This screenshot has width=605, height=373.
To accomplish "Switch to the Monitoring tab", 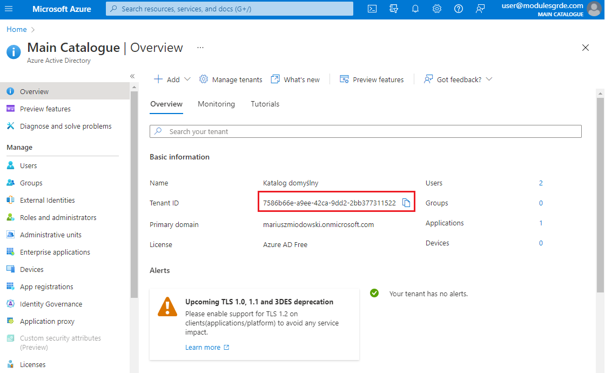I will click(x=216, y=104).
